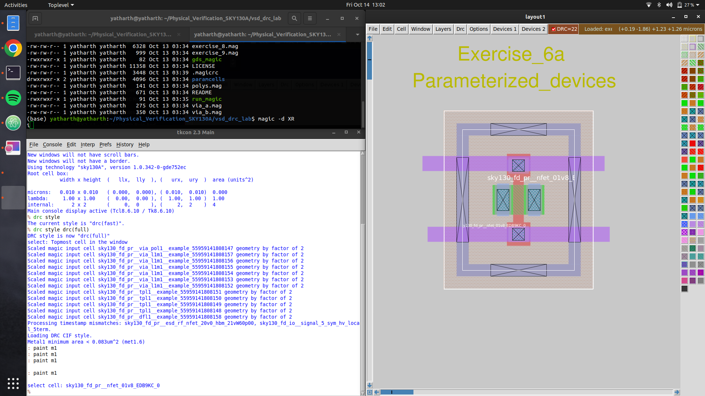Click the Exercise_6a title label
This screenshot has height=396, width=705.
coord(511,54)
